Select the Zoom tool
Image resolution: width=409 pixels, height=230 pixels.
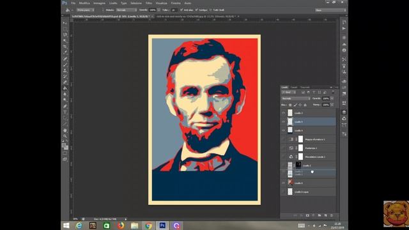[x=65, y=136]
